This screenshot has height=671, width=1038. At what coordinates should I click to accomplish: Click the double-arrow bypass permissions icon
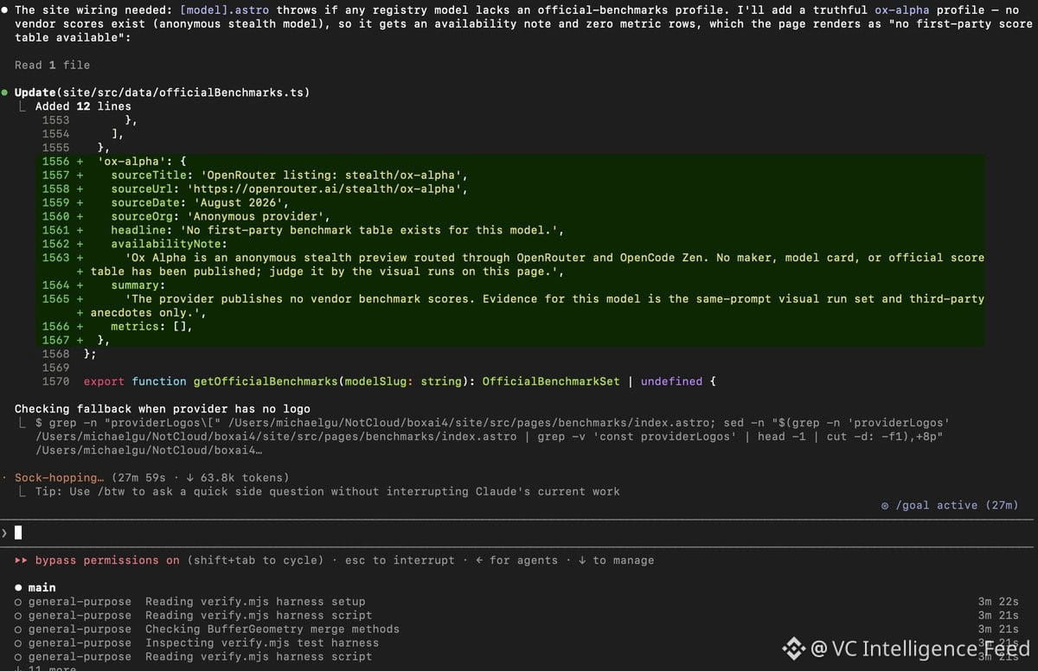(20, 560)
